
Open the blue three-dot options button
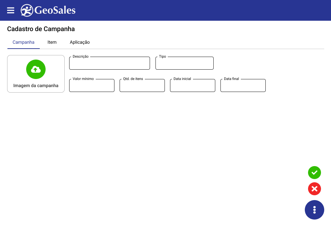point(315,210)
